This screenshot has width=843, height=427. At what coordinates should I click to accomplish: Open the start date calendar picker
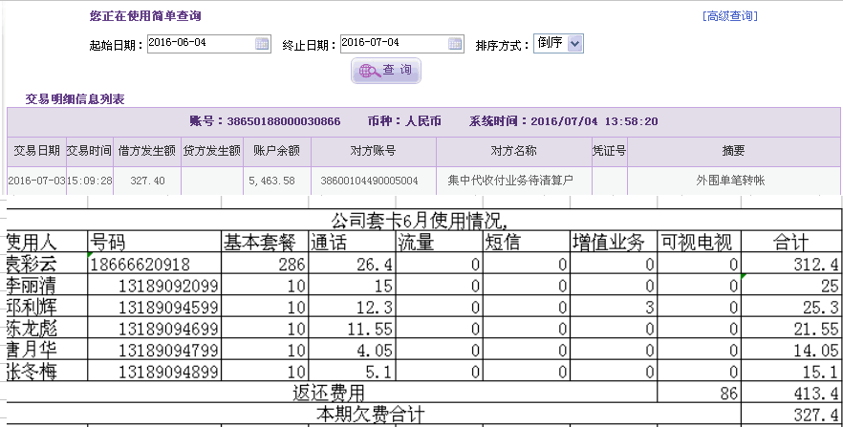pyautogui.click(x=262, y=43)
